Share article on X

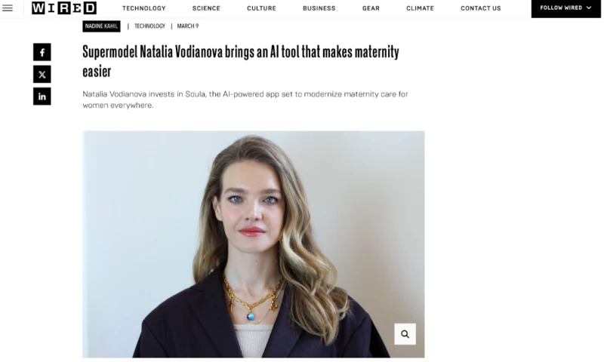[42, 74]
